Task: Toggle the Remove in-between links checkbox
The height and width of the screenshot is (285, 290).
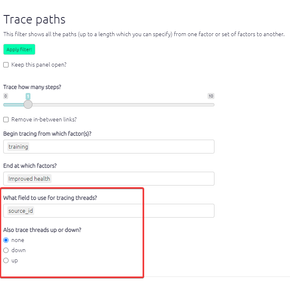Action: [6, 120]
